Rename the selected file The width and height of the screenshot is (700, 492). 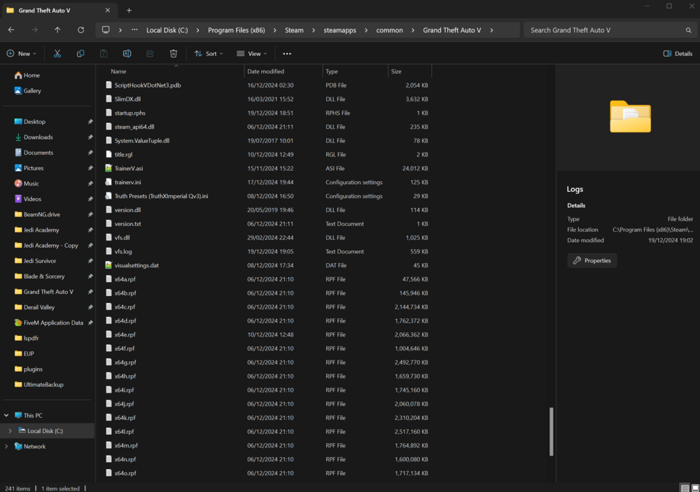coord(127,53)
